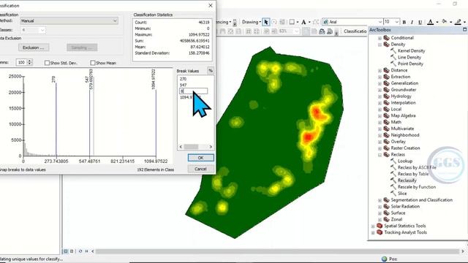Click the Spatial Statistics Tools toolbox icon
Image resolution: width=468 pixels, height=263 pixels.
click(380, 226)
